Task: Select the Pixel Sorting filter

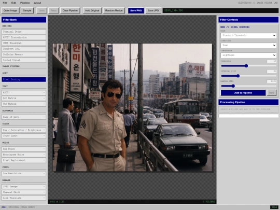Action: [24, 79]
